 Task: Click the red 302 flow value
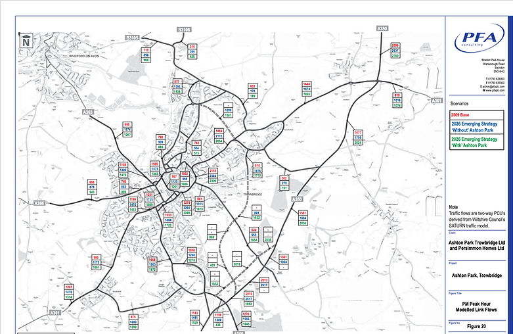coord(284,178)
